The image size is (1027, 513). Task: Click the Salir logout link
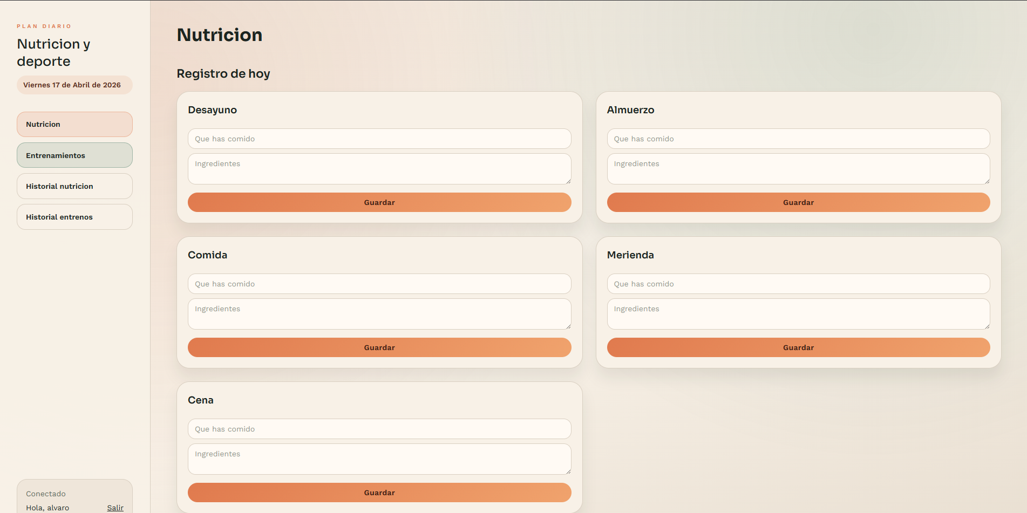[x=115, y=508]
